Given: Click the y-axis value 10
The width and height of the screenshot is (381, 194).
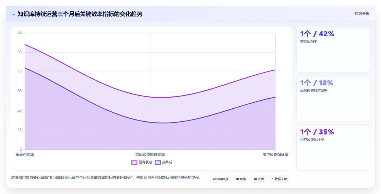Looking at the screenshot, I should coord(20,130).
